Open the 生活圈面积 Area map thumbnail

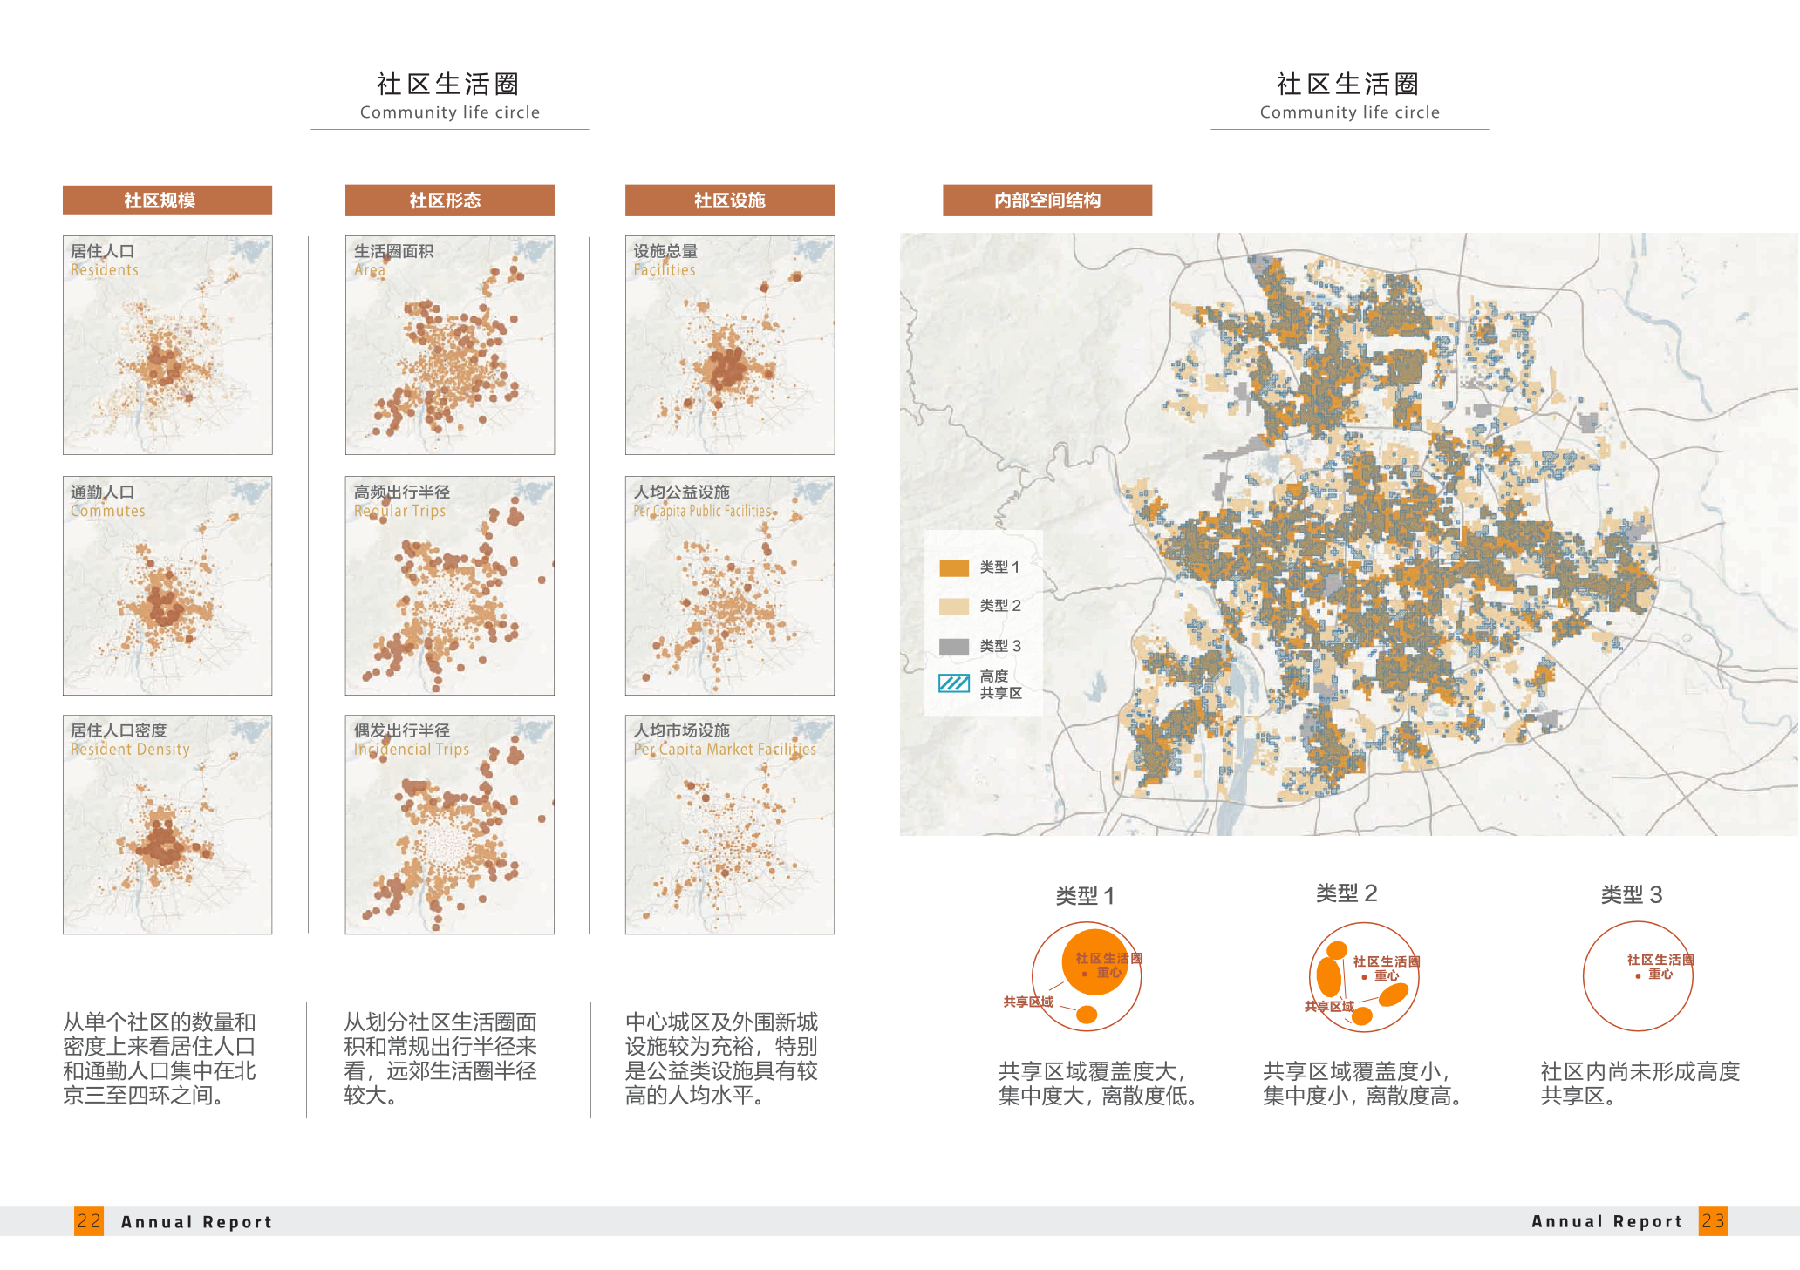pyautogui.click(x=449, y=345)
